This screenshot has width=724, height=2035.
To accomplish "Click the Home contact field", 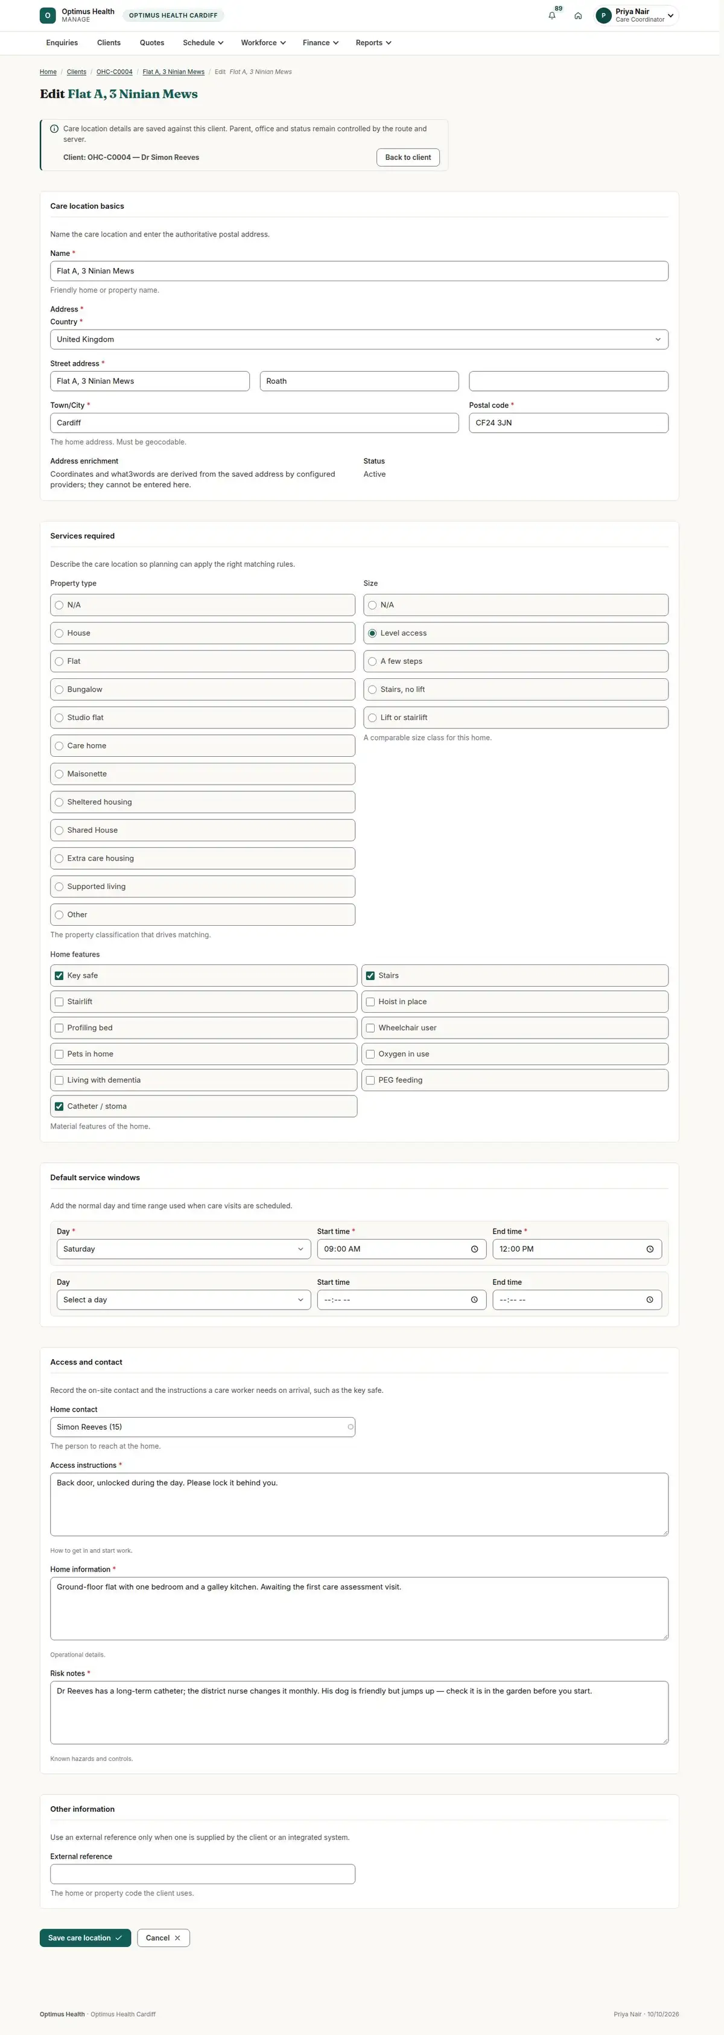I will pyautogui.click(x=203, y=1427).
